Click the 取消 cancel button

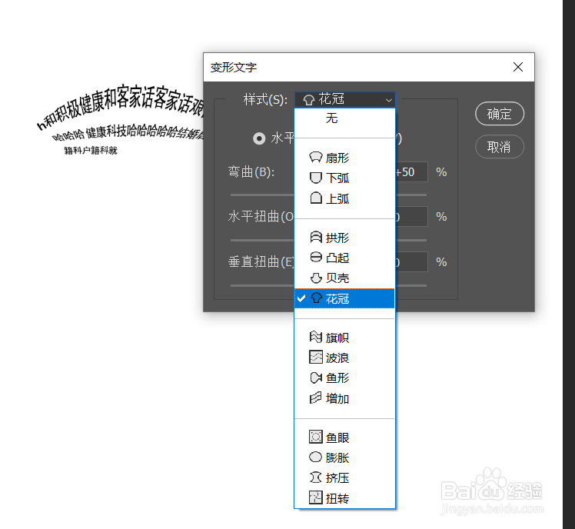pos(500,147)
